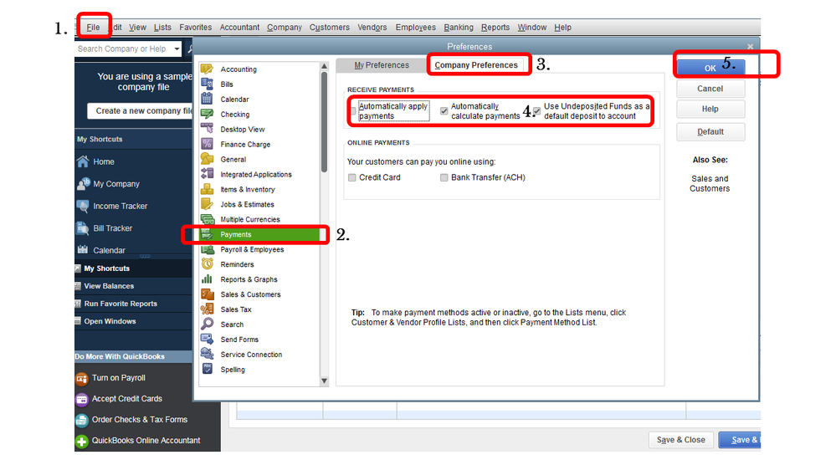Click the Default button
Image resolution: width=836 pixels, height=470 pixels.
tap(710, 131)
